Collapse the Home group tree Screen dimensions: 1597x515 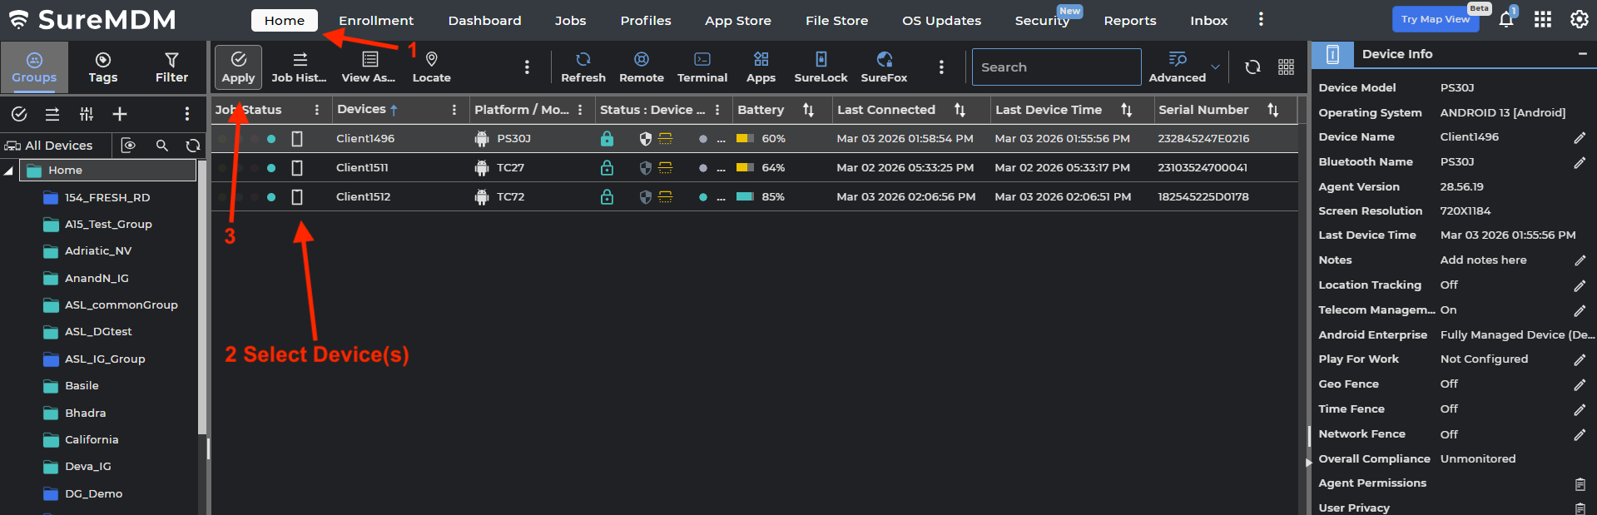[x=9, y=171]
